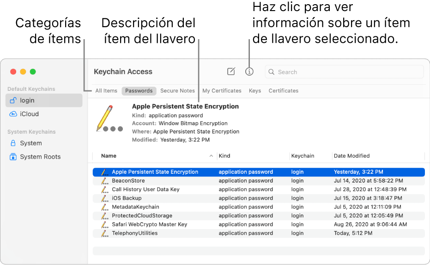
Task: Click the iCloud keychain cloud icon
Action: point(13,114)
